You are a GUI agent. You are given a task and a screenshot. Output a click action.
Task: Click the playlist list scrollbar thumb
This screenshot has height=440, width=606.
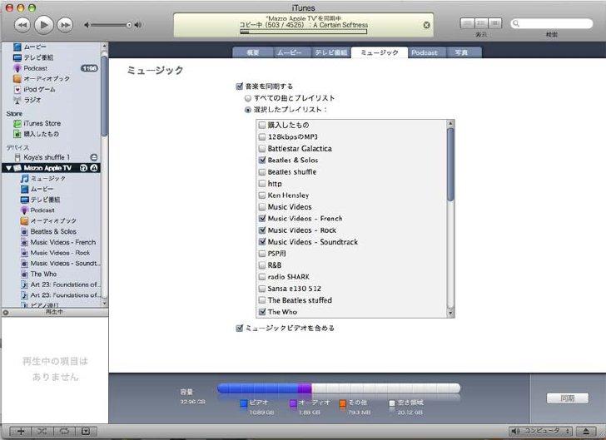coord(450,164)
